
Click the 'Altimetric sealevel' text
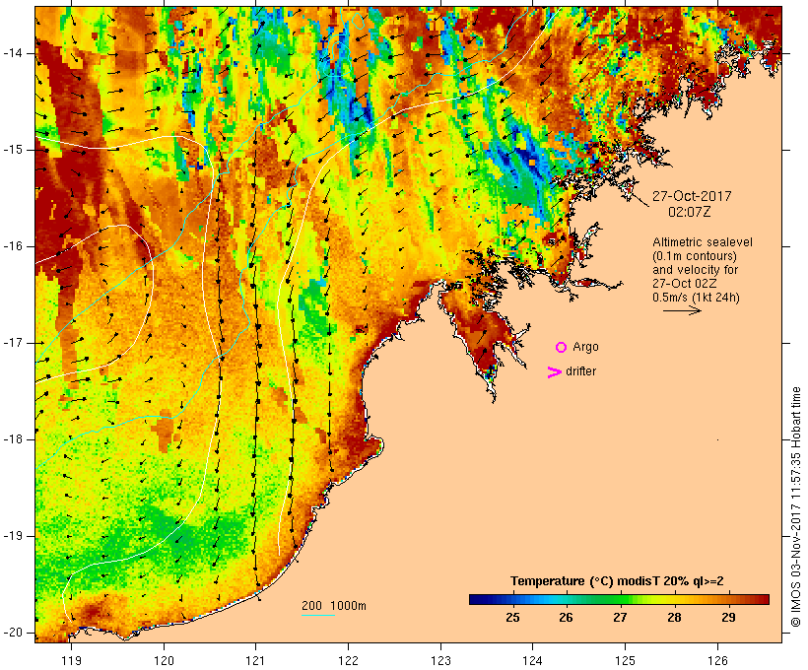[x=703, y=242]
